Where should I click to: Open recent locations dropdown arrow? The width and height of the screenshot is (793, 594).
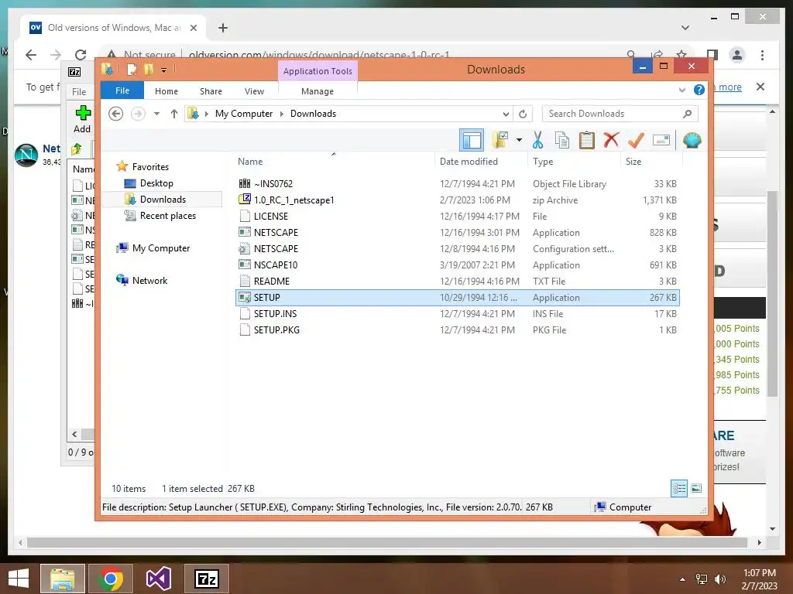pyautogui.click(x=156, y=114)
